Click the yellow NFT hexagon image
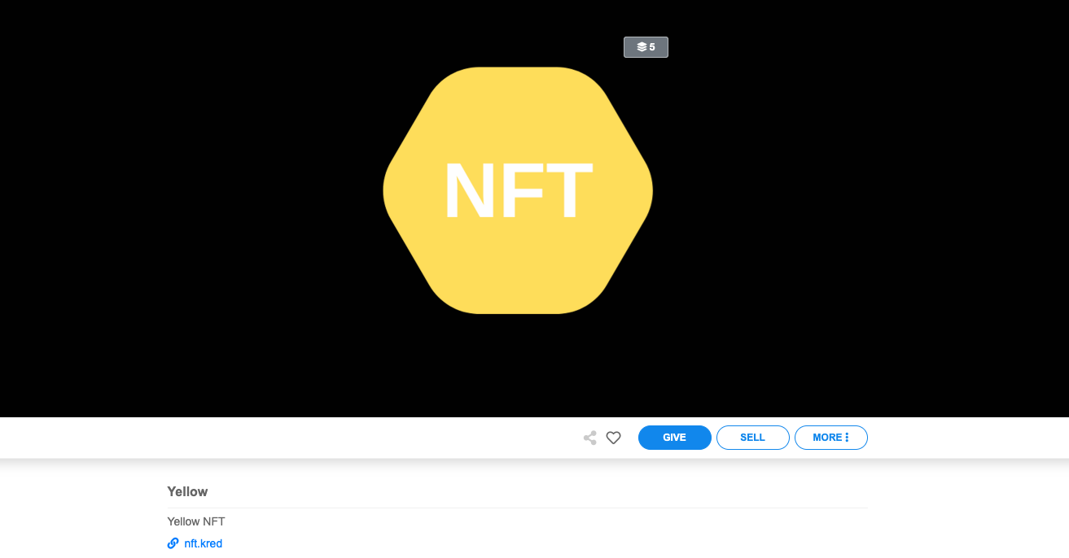 (518, 190)
